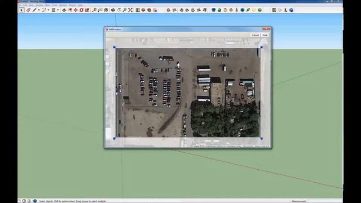Click Cancel in Add Location dialog
The height and width of the screenshot is (203, 361).
pyautogui.click(x=256, y=35)
